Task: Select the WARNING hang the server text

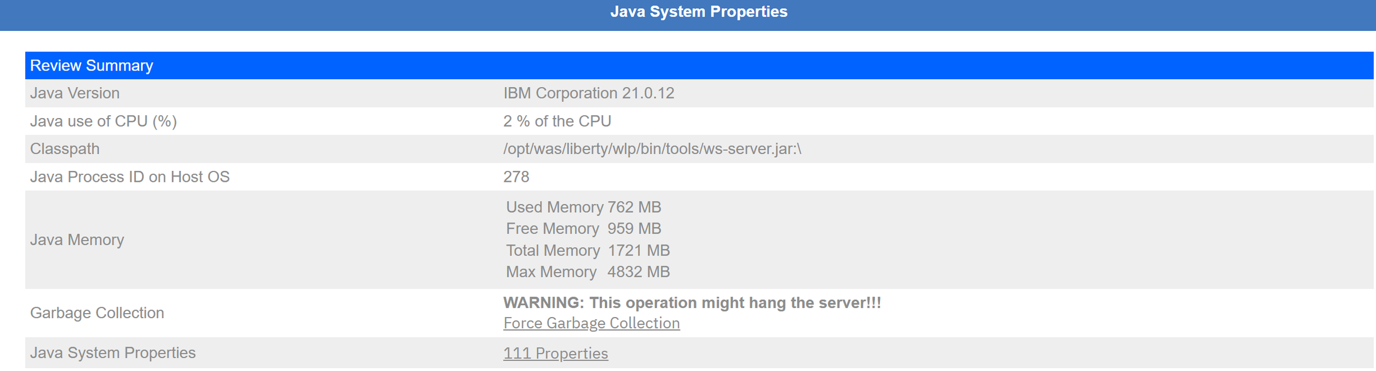Action: (x=692, y=303)
